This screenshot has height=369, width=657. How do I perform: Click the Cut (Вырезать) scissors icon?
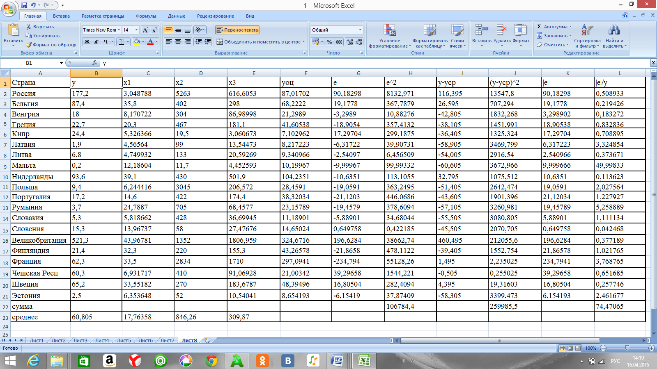(x=29, y=27)
